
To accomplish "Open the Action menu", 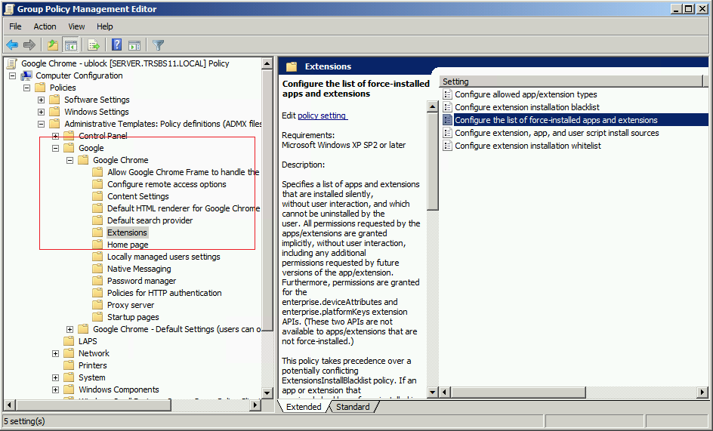I will [x=45, y=26].
